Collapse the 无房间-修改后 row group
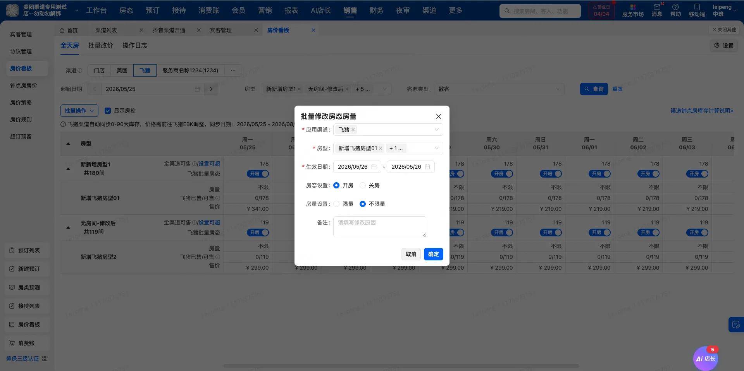This screenshot has height=371, width=744. coord(68,227)
